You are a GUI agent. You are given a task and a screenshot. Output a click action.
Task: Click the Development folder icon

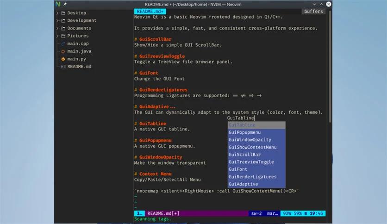click(63, 21)
